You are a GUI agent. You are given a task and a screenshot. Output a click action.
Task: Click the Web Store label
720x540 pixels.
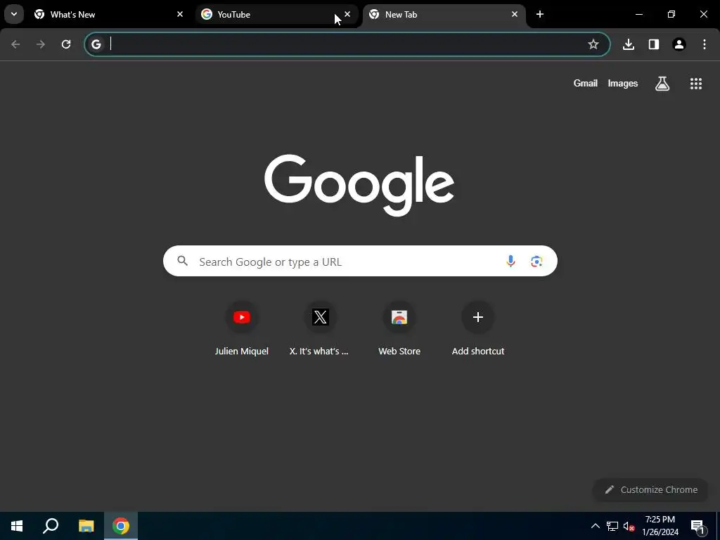point(399,352)
